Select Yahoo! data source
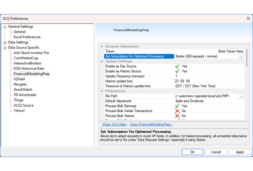This screenshot has width=253, height=171. pos(19,111)
